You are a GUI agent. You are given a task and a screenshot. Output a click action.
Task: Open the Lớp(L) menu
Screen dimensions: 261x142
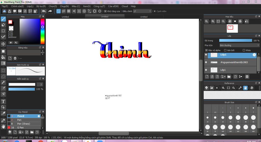[30, 6]
